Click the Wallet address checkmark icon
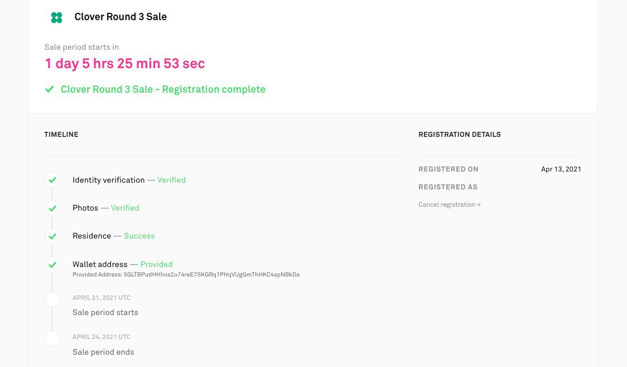Viewport: 627px width, 367px height. [x=52, y=264]
